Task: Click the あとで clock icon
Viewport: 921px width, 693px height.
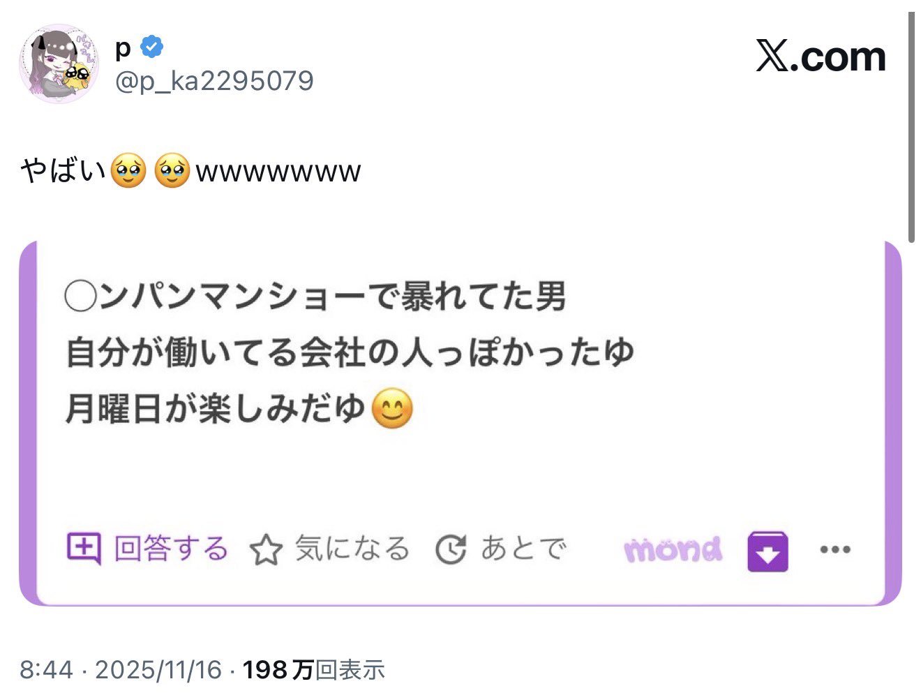Action: coord(451,549)
